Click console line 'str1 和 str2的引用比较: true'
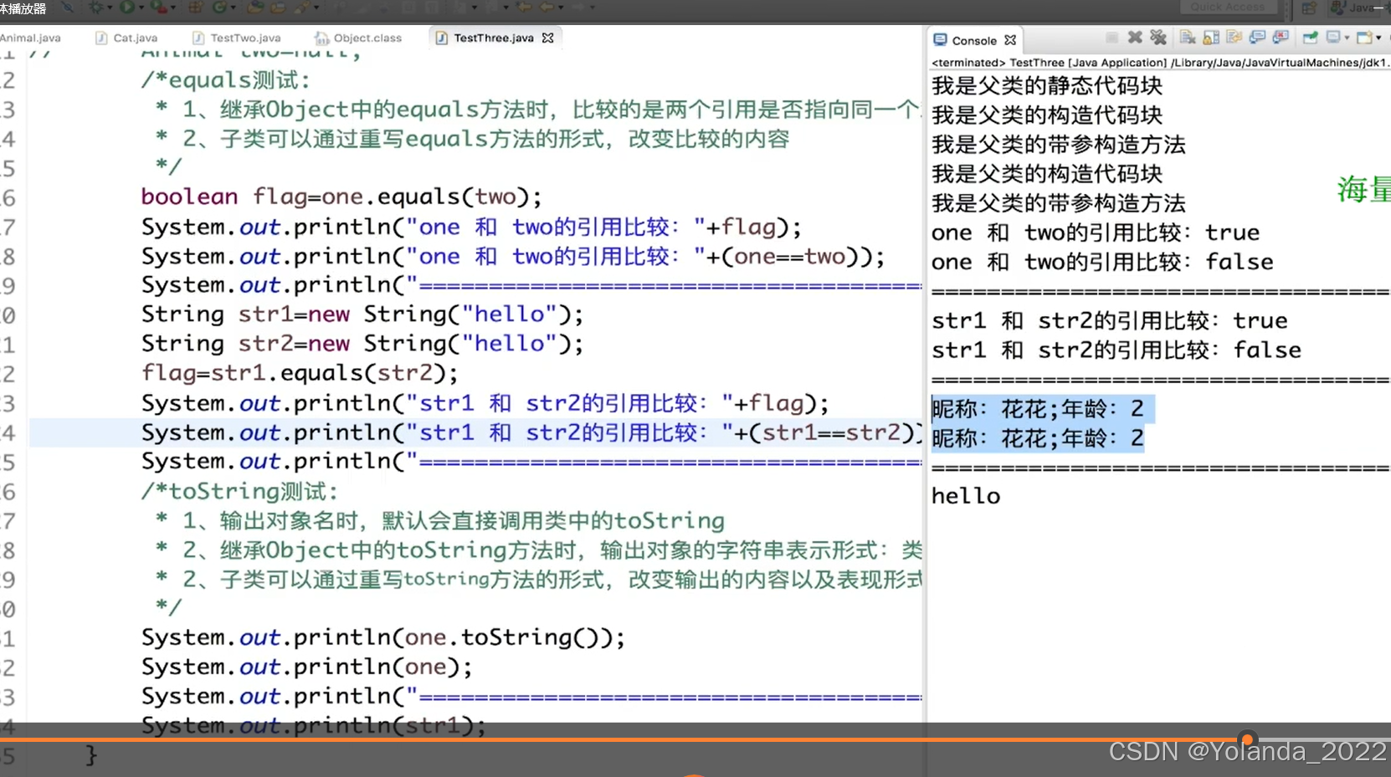Viewport: 1391px width, 777px height. point(1110,320)
